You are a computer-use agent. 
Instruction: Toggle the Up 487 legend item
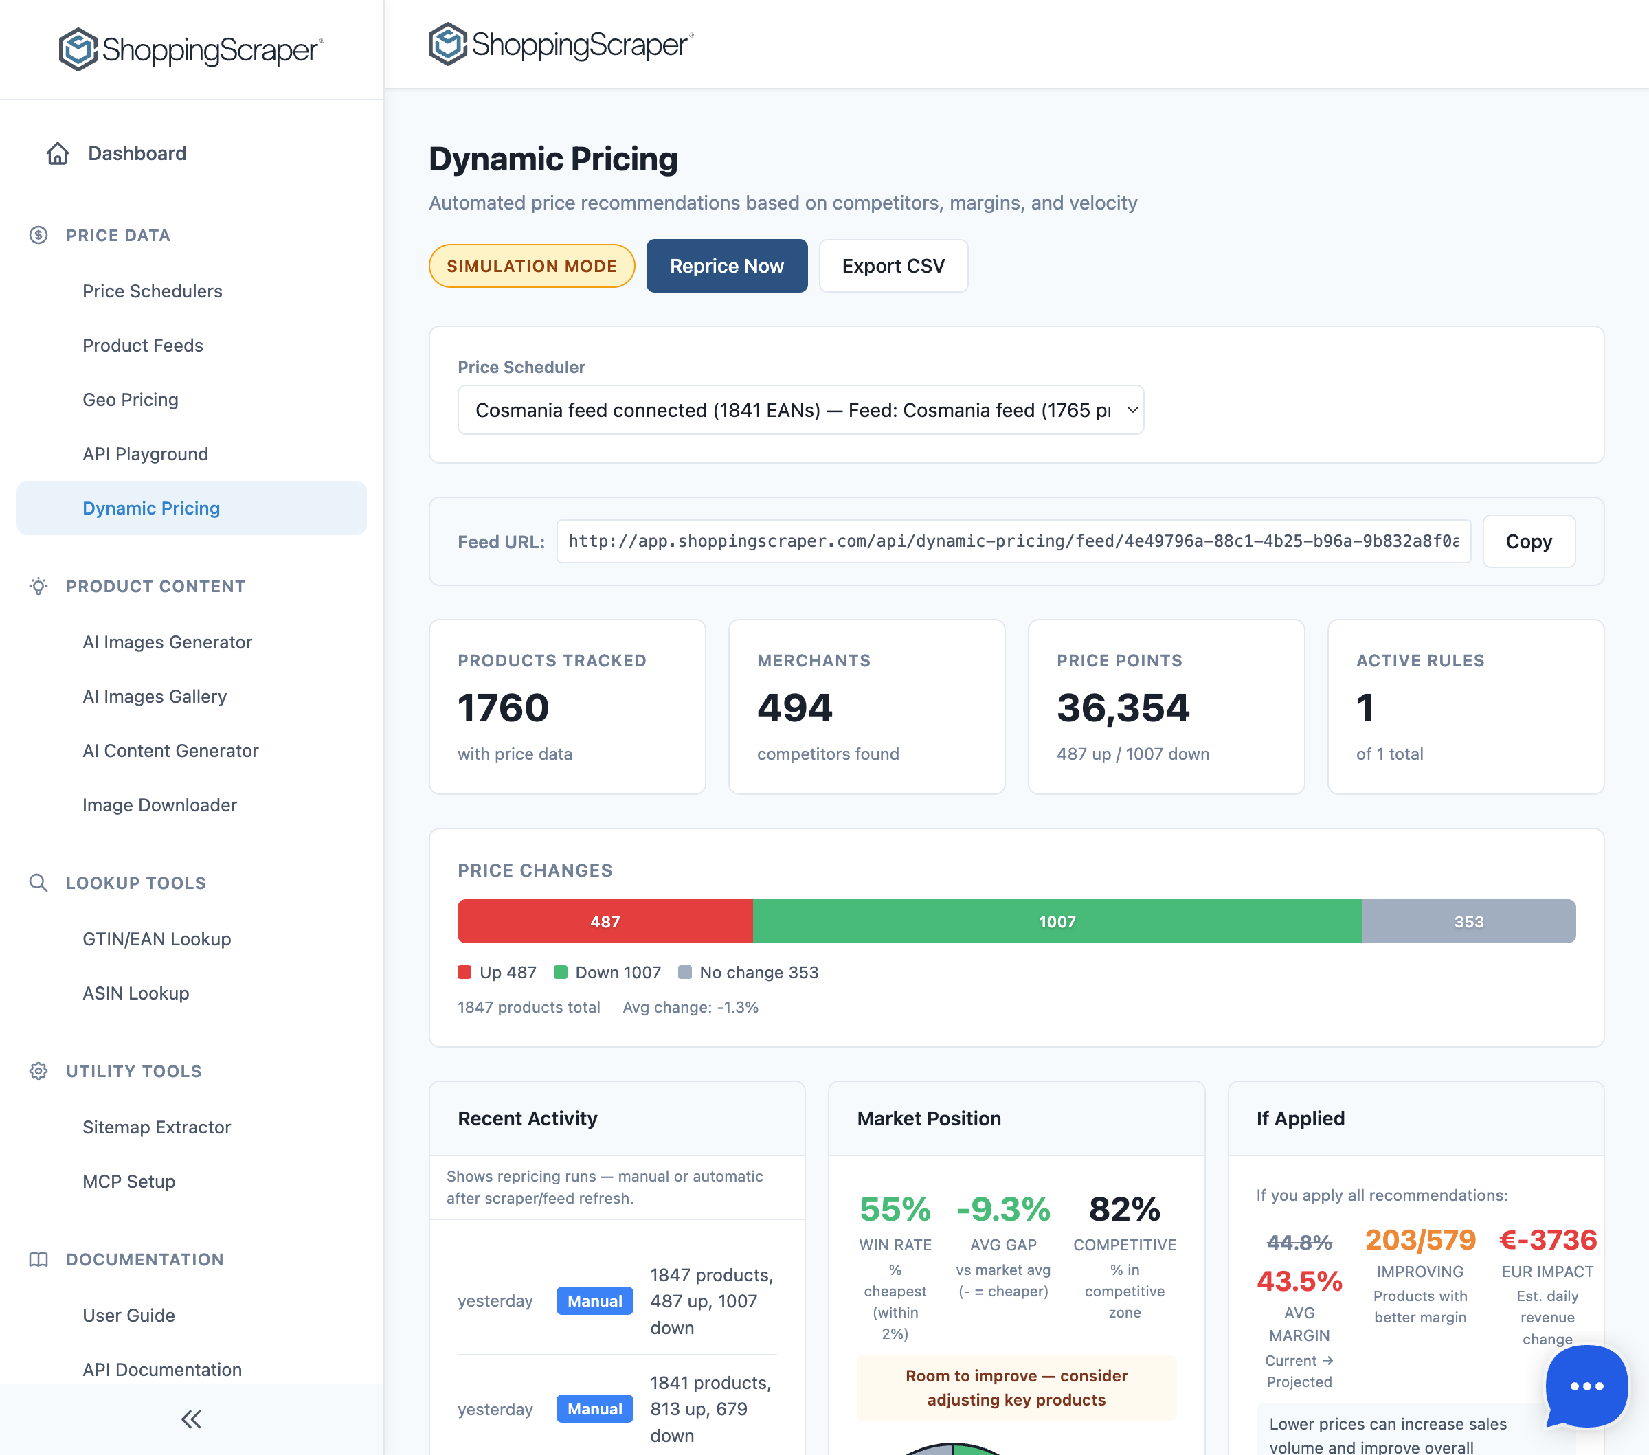point(496,972)
